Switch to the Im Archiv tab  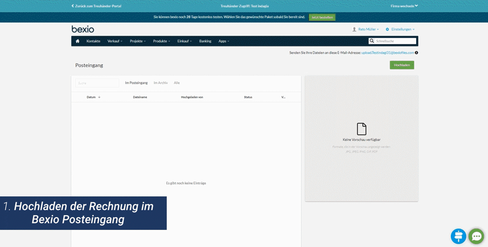(161, 83)
